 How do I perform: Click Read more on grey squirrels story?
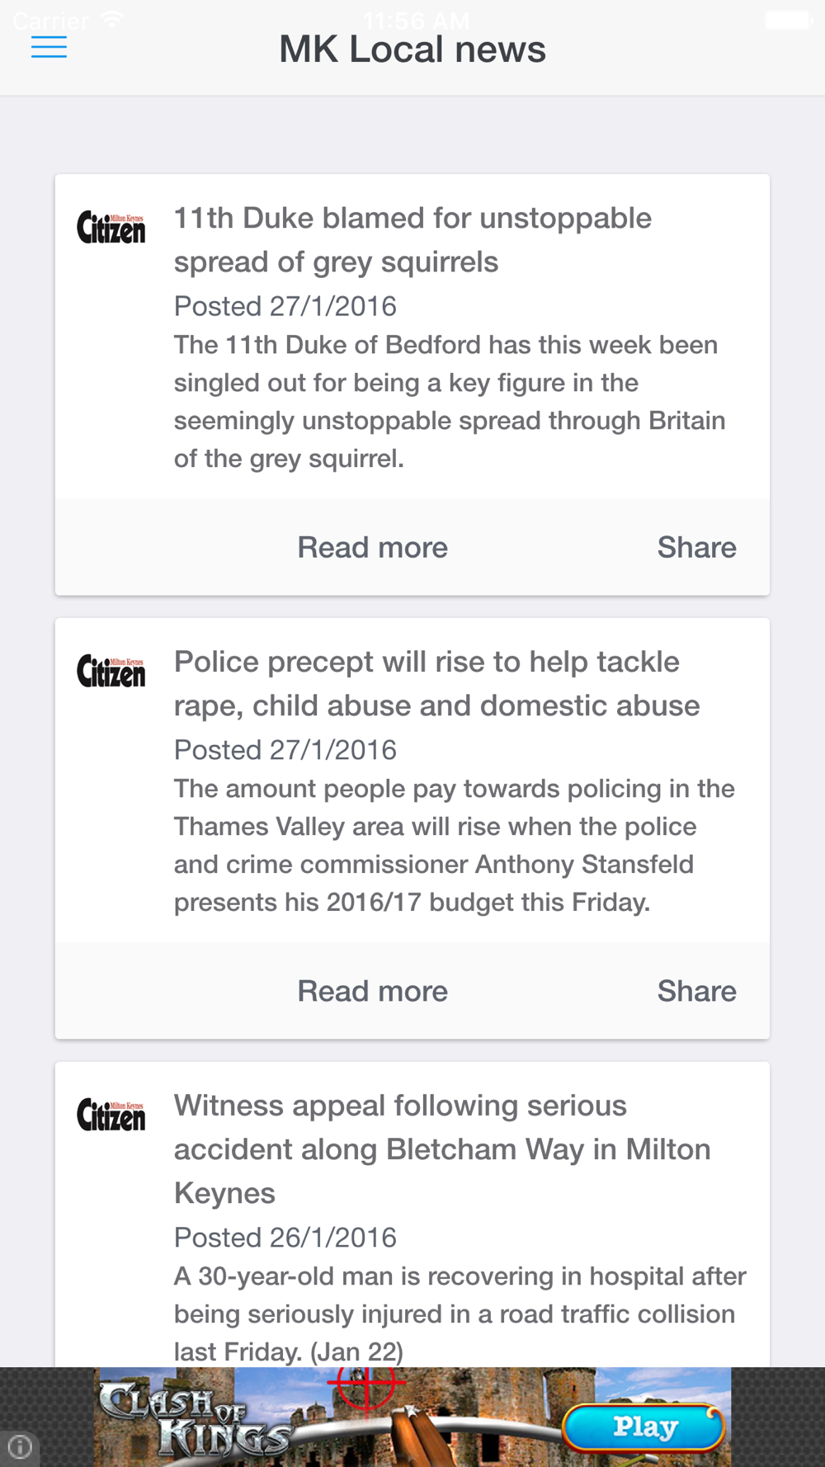372,548
